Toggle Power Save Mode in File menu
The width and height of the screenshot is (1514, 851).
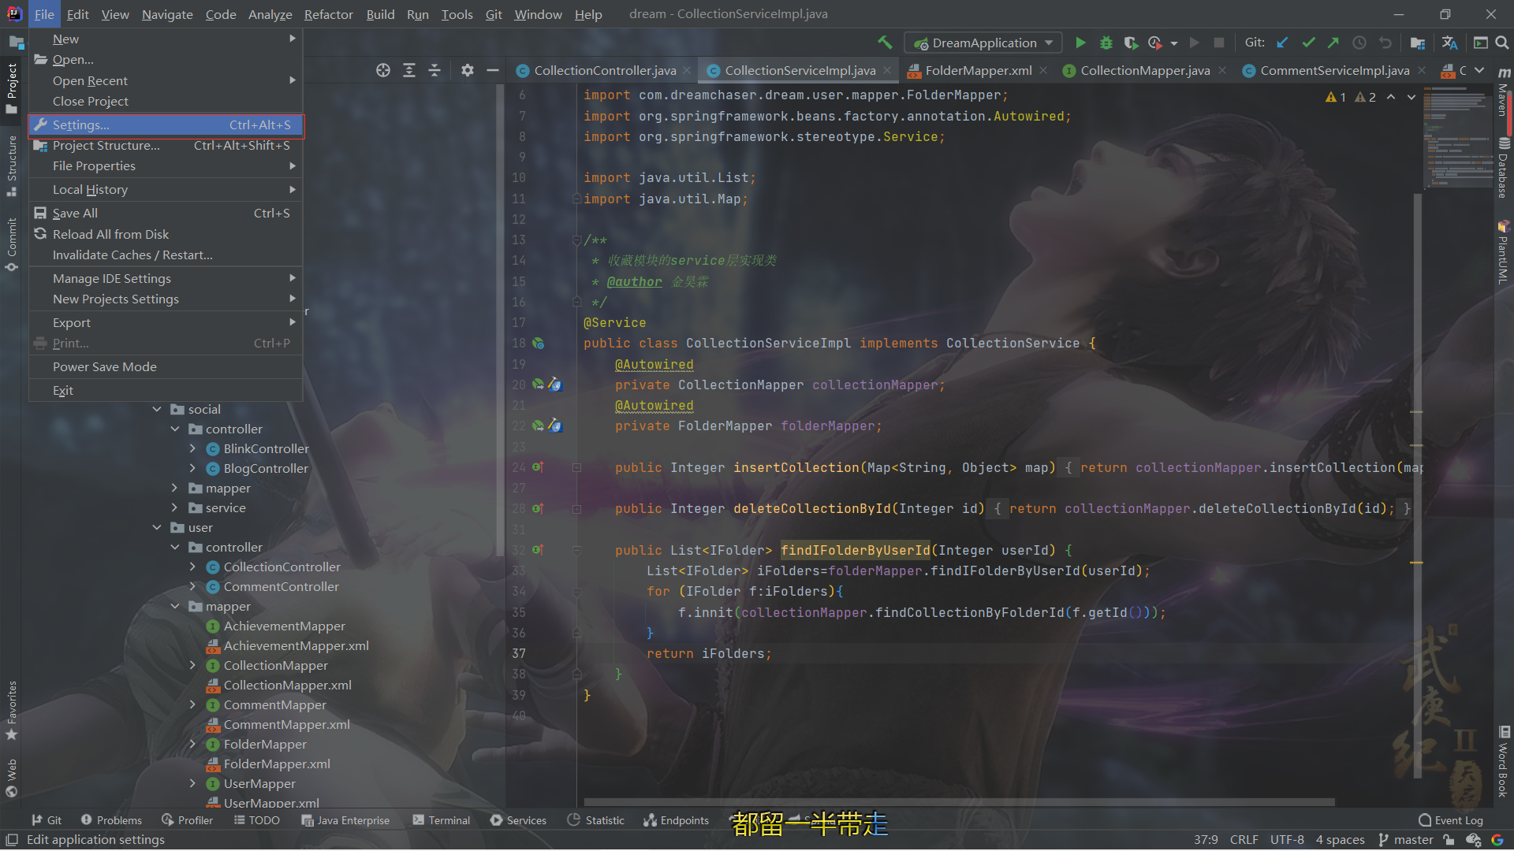(x=104, y=366)
